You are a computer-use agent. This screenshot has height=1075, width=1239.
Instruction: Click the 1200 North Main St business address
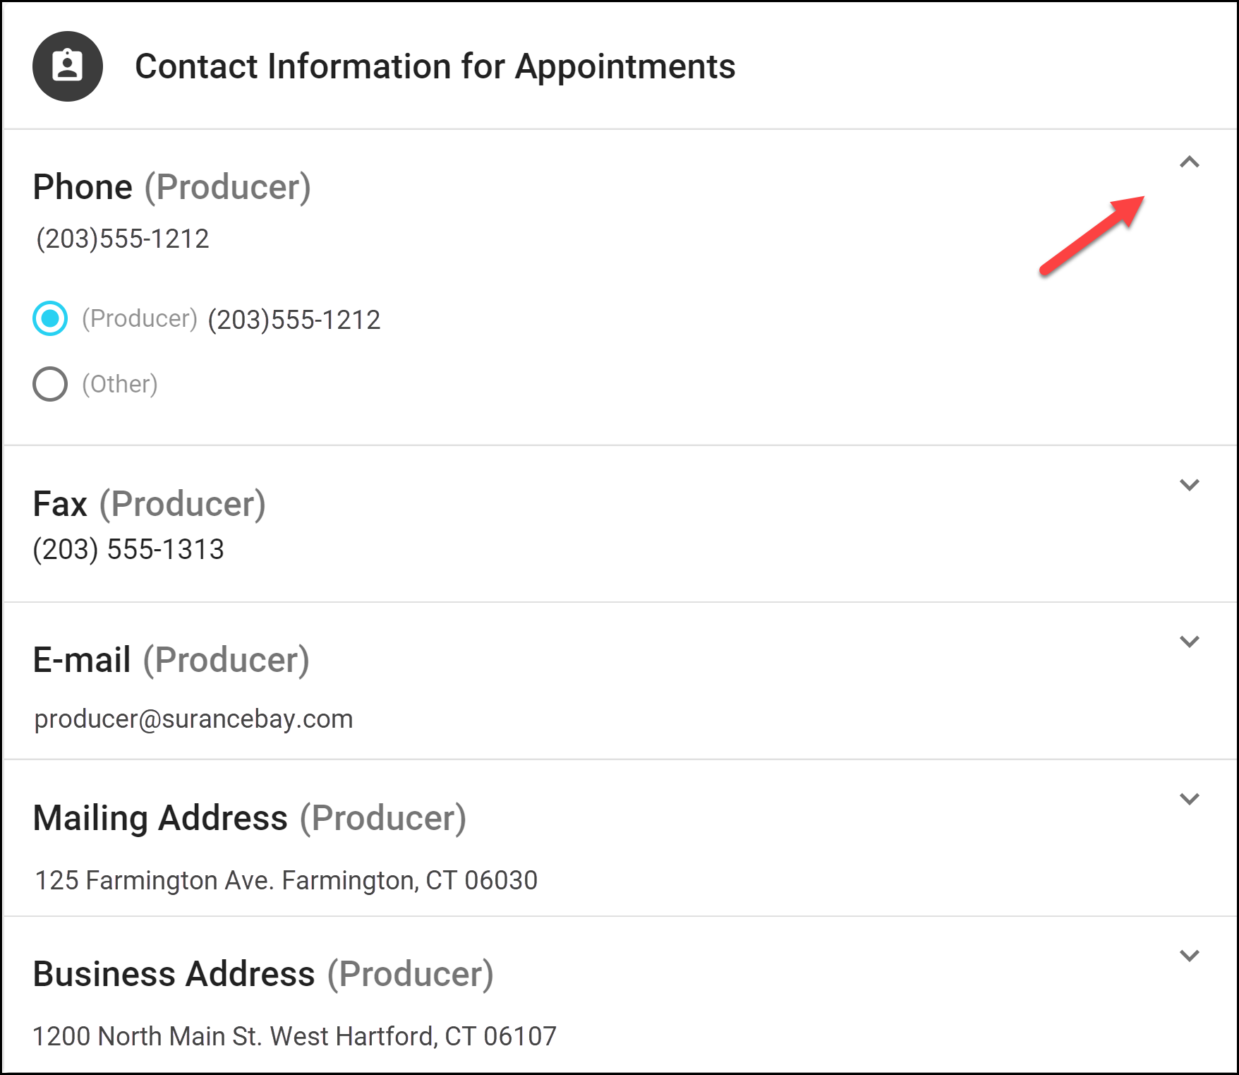(295, 1036)
